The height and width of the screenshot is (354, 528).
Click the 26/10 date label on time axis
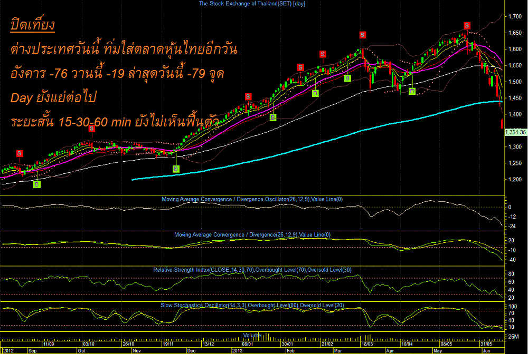pyautogui.click(x=128, y=345)
